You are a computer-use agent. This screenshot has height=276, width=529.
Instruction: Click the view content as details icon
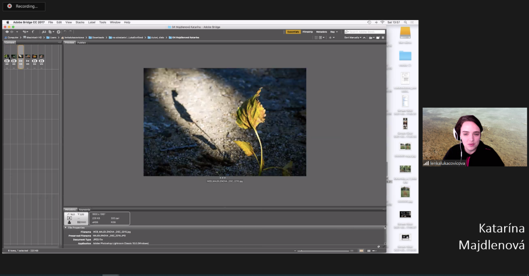[369, 251]
